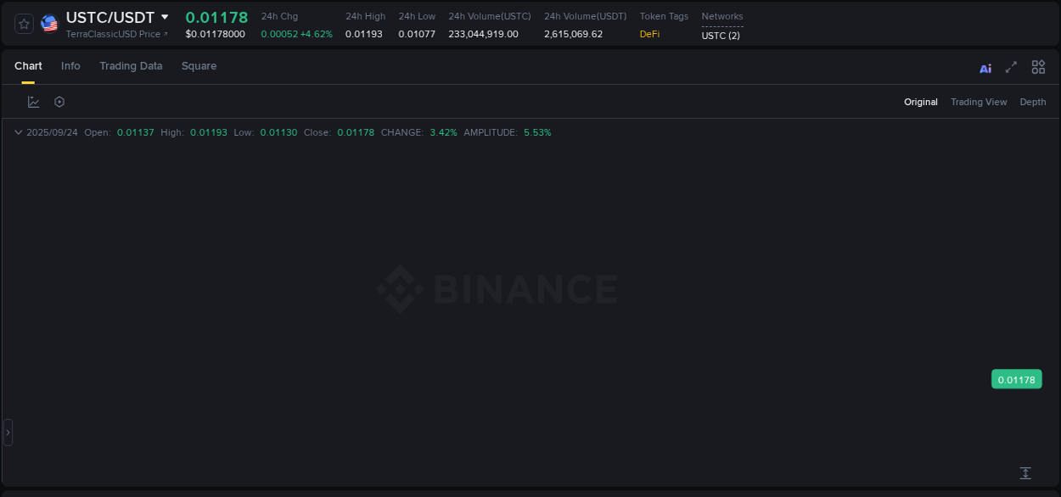Open the Info section
The width and height of the screenshot is (1061, 497).
(70, 65)
